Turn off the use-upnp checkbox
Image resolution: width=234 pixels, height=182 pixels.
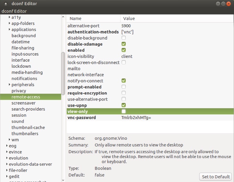[x=124, y=105]
